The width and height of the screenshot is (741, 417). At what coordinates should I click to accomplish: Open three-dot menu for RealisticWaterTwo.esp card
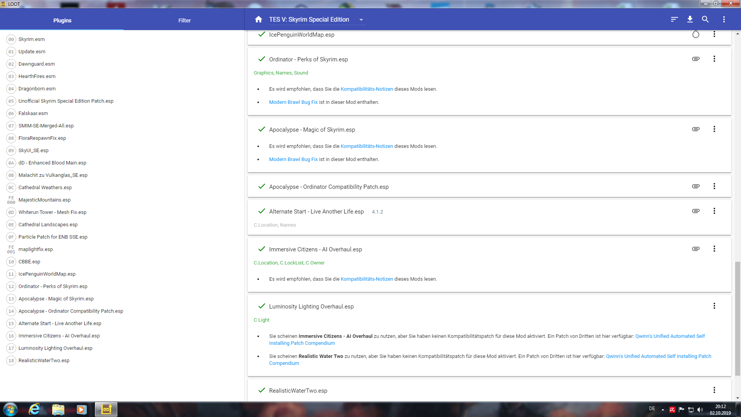714,390
